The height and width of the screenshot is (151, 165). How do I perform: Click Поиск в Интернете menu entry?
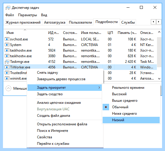(x=65, y=131)
